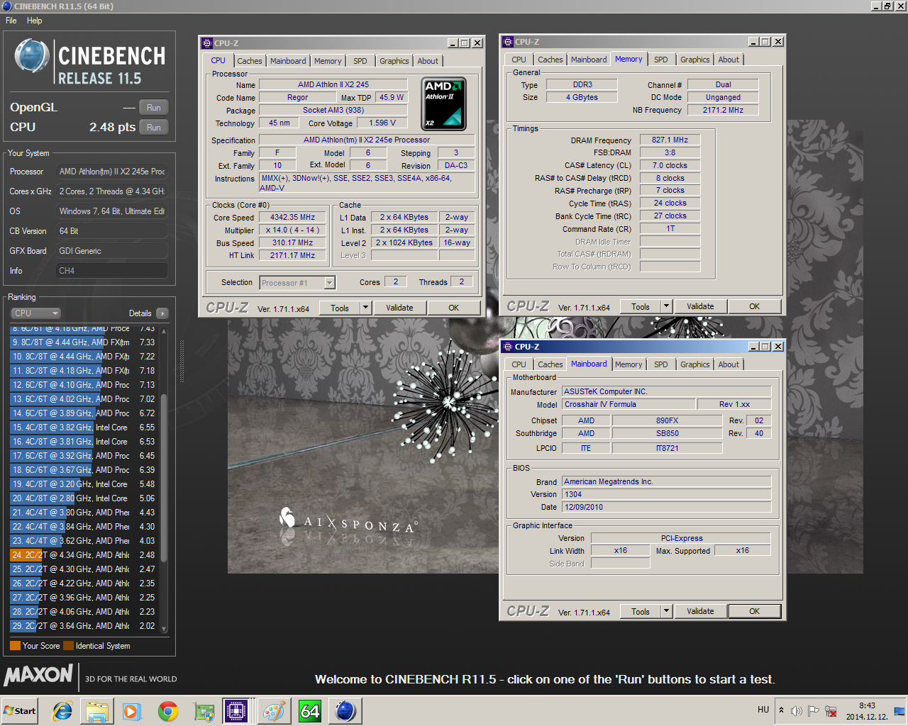
Task: Select the green 64 taskbar icon
Action: (x=310, y=711)
